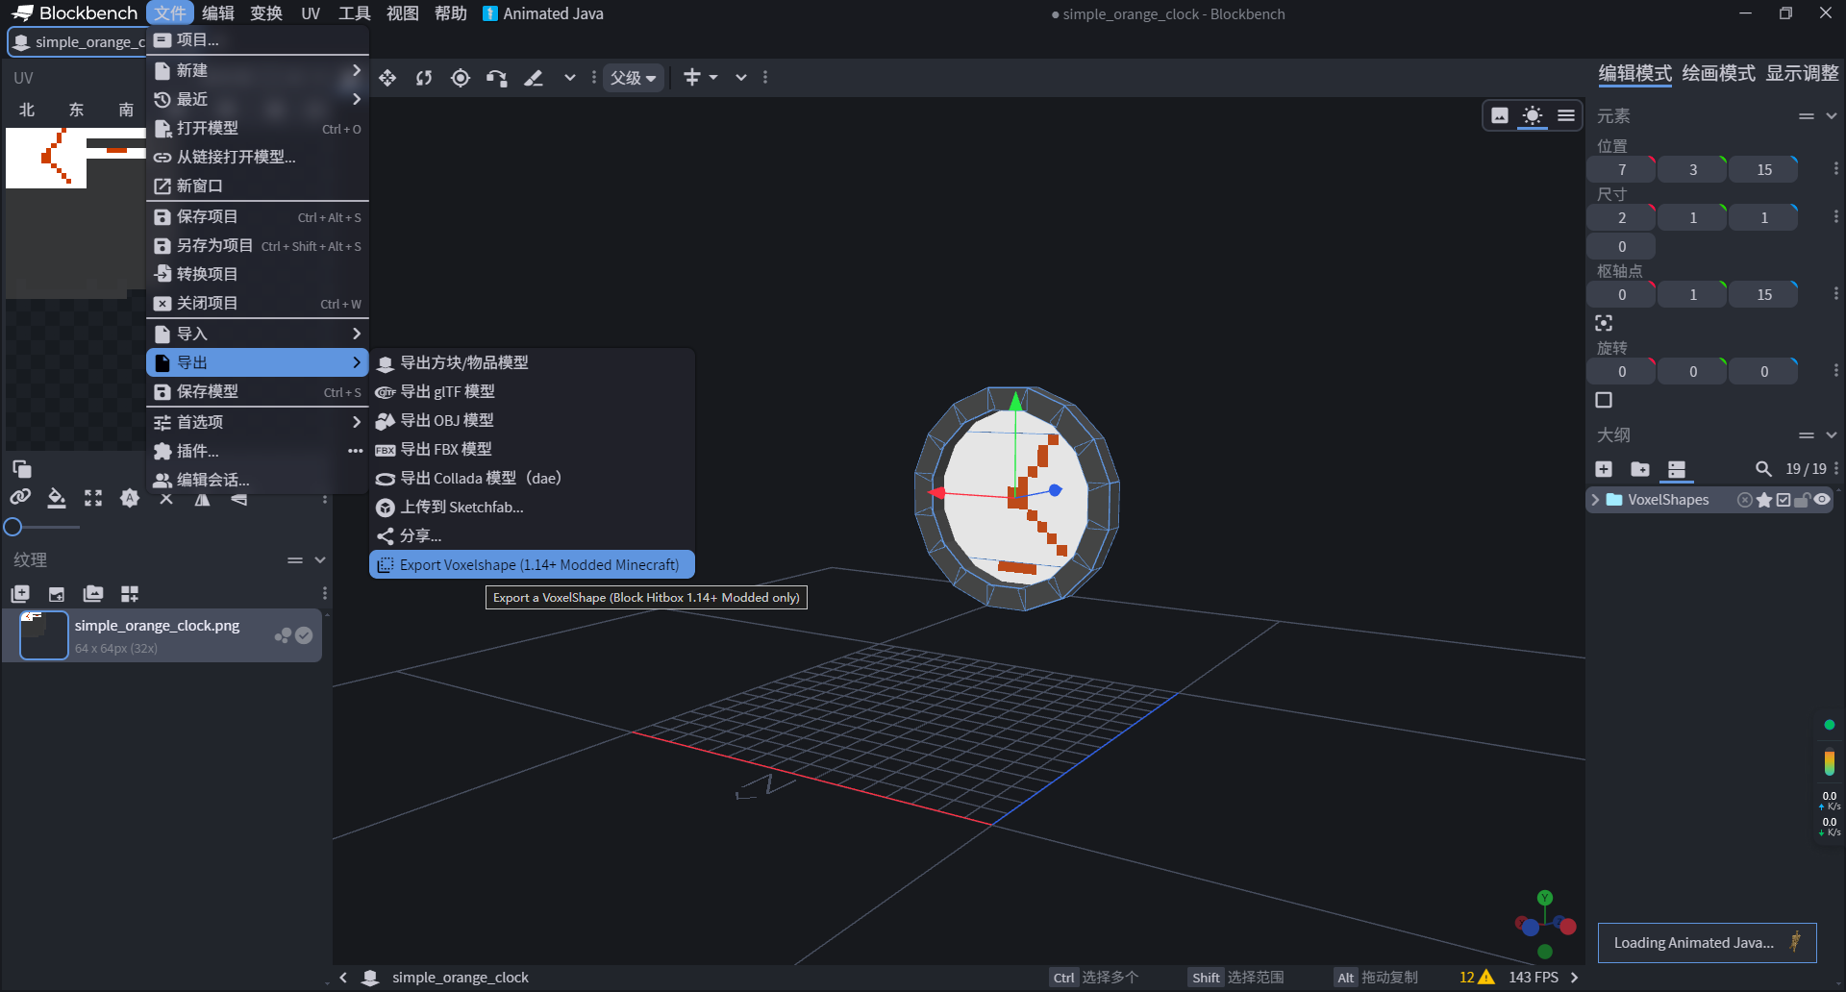The image size is (1846, 992).
Task: Choose 上传到 Sketchfab option
Action: (532, 507)
